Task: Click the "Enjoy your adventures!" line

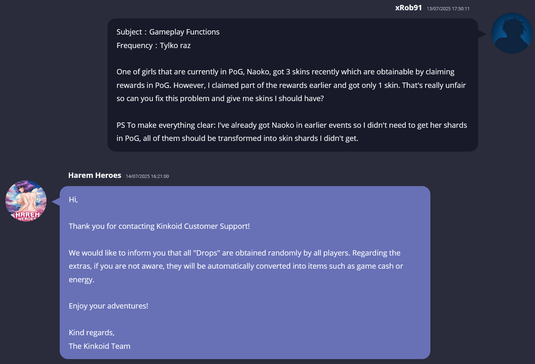Action: 108,306
